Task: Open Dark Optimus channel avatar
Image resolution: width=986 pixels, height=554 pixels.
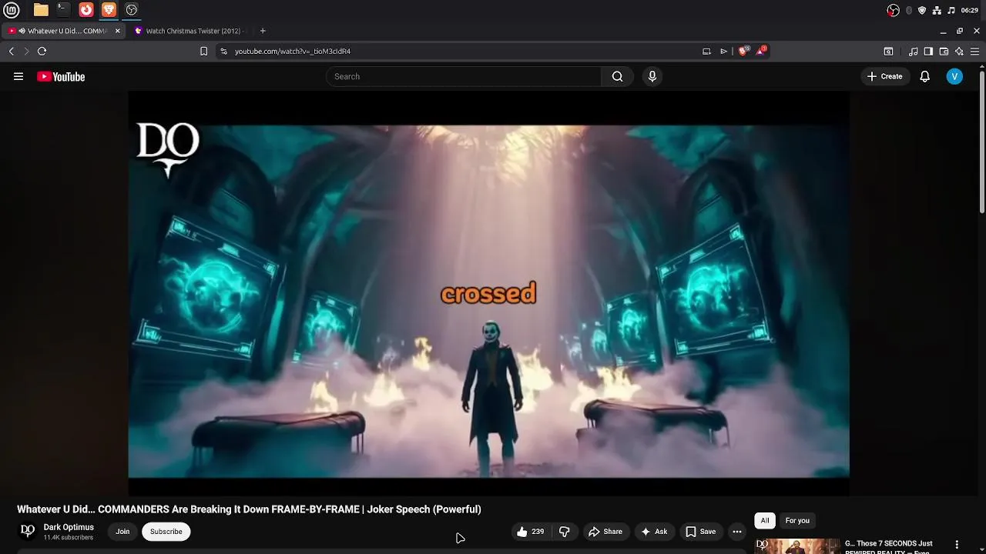Action: pos(28,531)
